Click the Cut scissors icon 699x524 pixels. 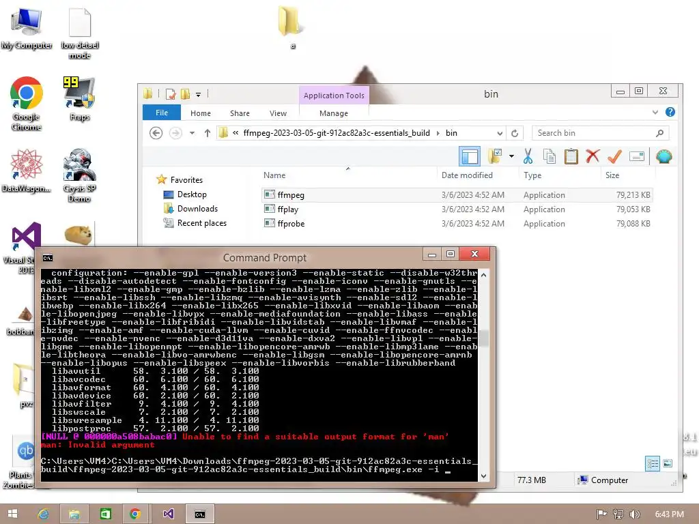pos(528,156)
